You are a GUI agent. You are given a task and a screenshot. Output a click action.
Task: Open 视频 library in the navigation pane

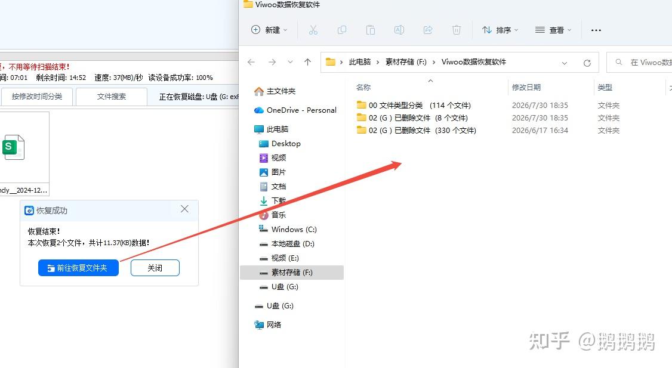tap(279, 158)
